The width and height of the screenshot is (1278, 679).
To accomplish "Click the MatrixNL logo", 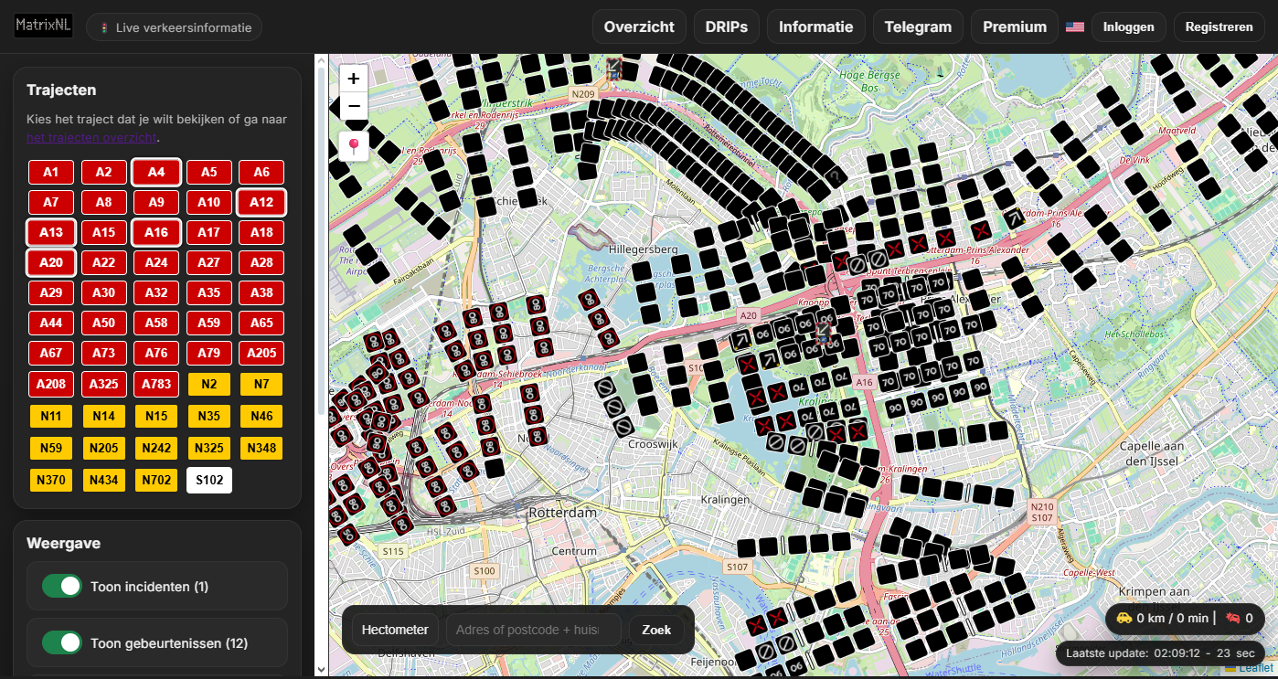I will tap(43, 26).
